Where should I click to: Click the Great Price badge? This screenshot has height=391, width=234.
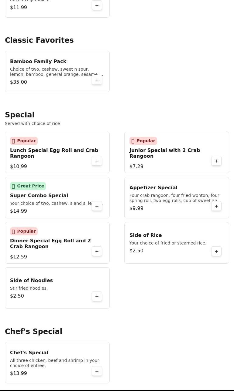point(28,186)
